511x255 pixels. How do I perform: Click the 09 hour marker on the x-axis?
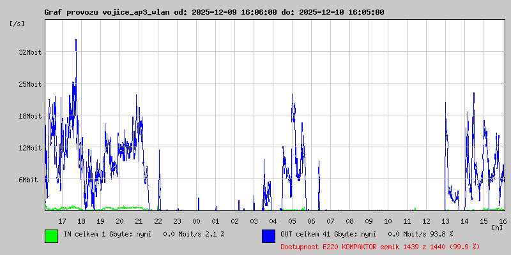(x=369, y=221)
